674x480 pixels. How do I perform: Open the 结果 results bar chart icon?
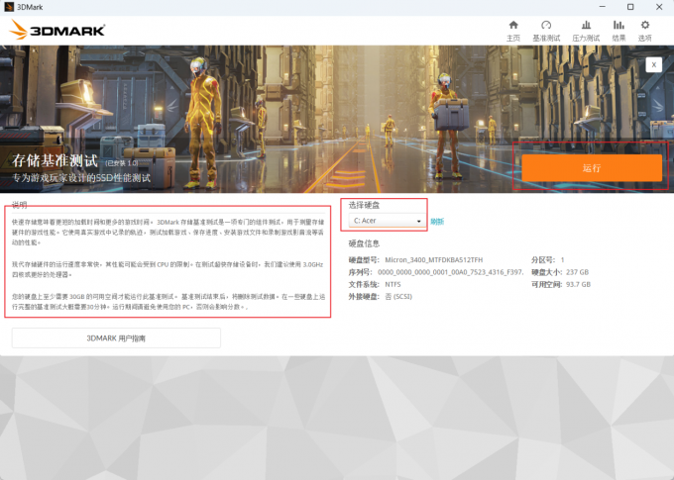(x=618, y=26)
